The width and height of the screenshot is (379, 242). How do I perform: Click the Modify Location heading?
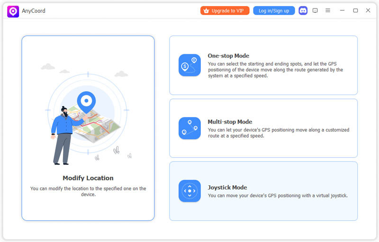coord(88,178)
